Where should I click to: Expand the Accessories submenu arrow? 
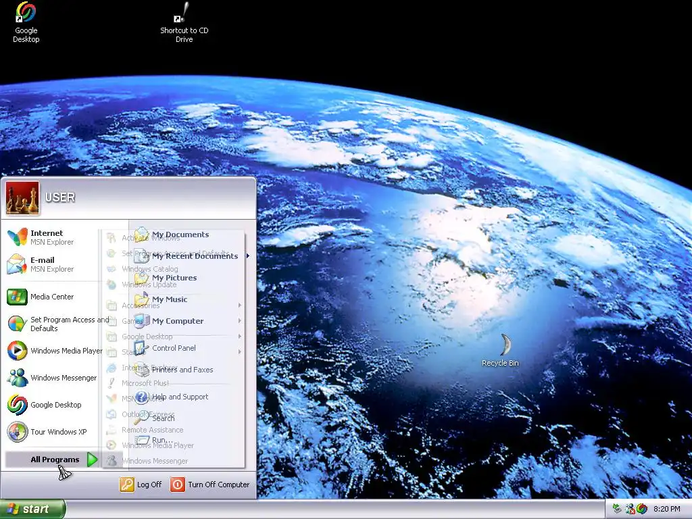[x=240, y=305]
